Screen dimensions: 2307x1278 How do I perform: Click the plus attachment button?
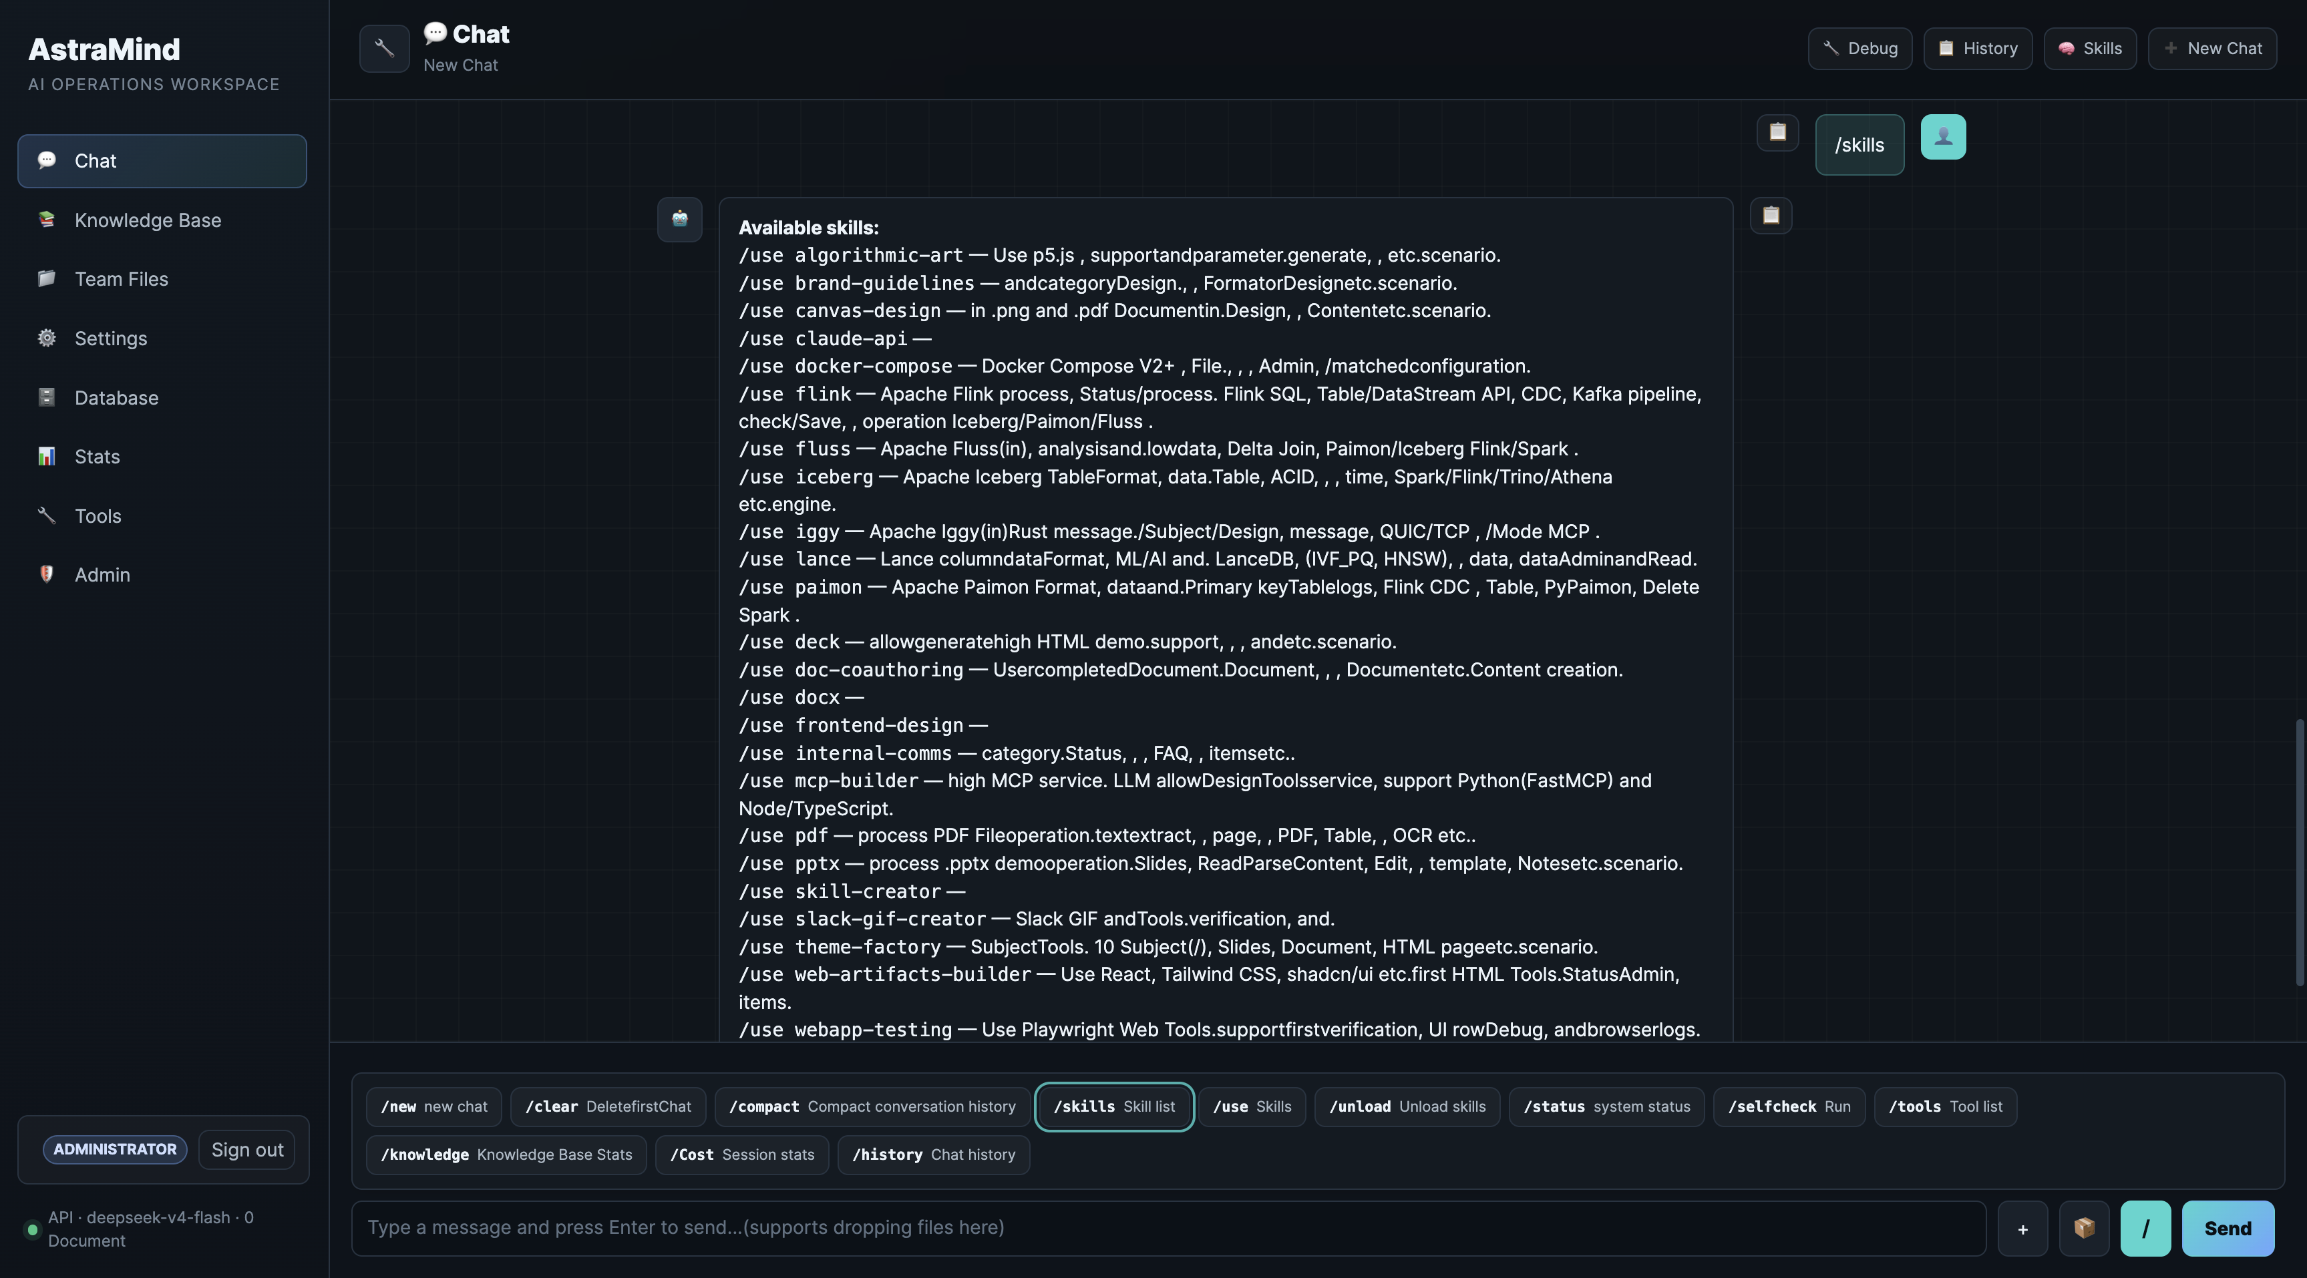2022,1228
